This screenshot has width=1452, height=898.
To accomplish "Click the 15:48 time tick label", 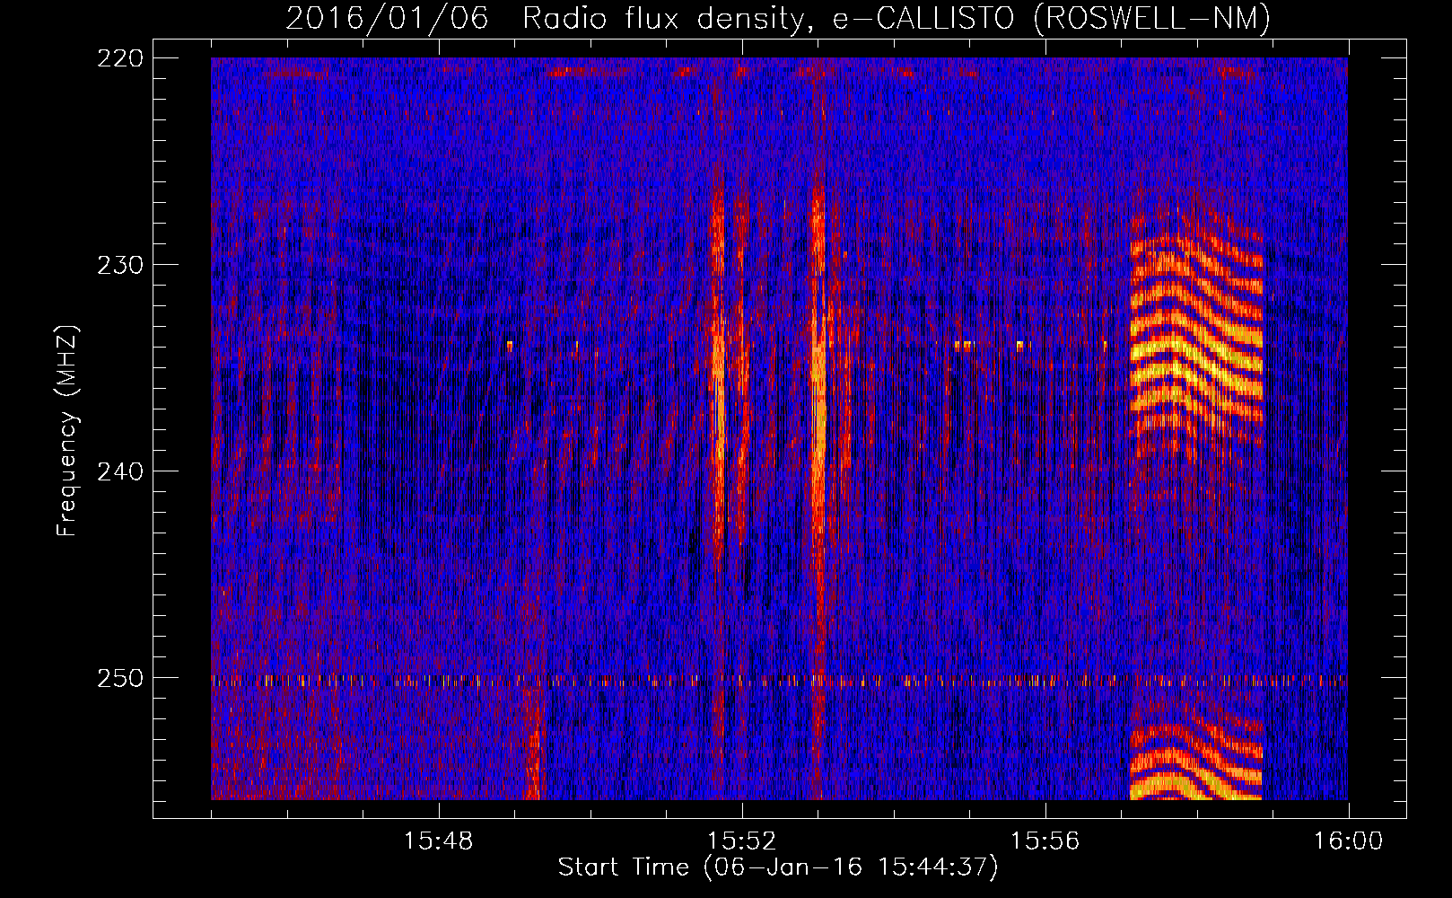I will click(439, 841).
